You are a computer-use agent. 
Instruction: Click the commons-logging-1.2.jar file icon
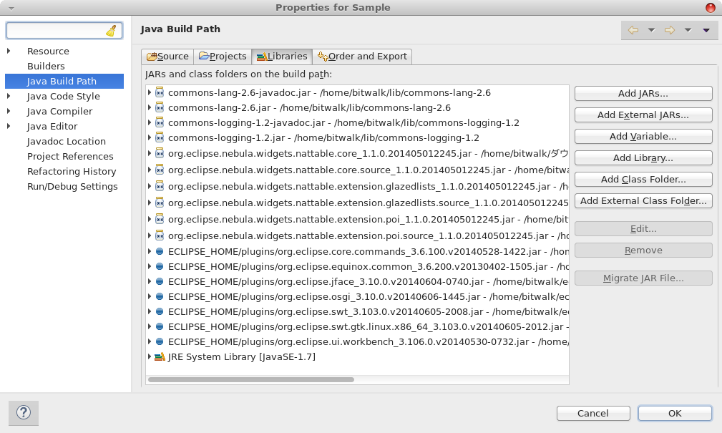pyautogui.click(x=160, y=137)
